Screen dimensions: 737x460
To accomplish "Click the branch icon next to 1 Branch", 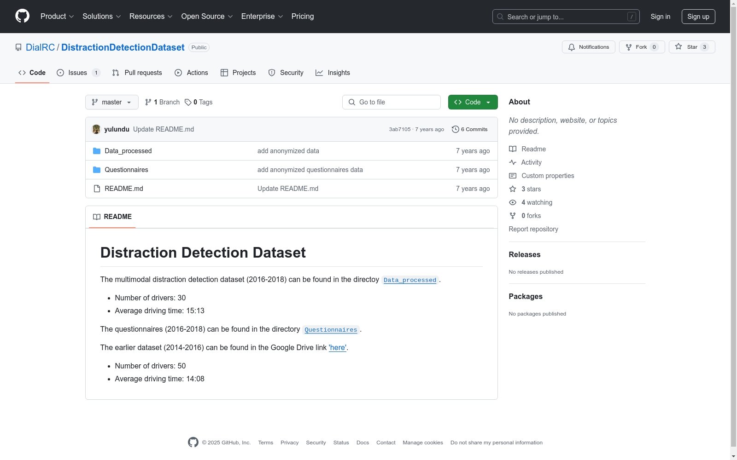I will coord(148,102).
